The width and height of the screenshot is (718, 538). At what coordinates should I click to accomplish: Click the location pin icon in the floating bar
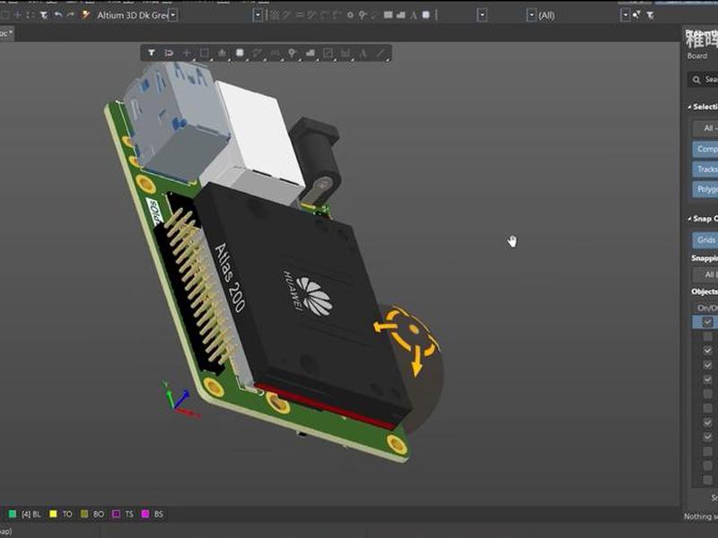coord(293,53)
